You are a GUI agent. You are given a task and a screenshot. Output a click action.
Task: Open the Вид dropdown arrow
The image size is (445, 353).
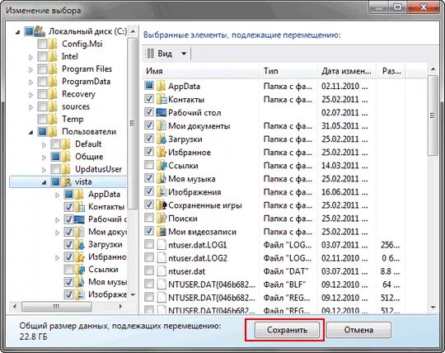point(184,54)
